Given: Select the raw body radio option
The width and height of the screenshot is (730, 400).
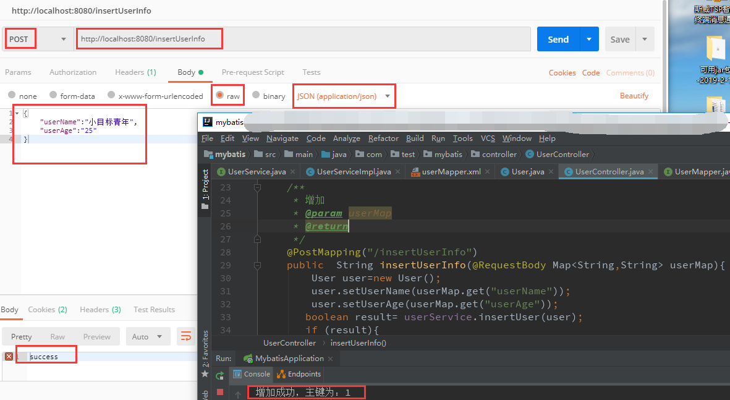Looking at the screenshot, I should (220, 95).
